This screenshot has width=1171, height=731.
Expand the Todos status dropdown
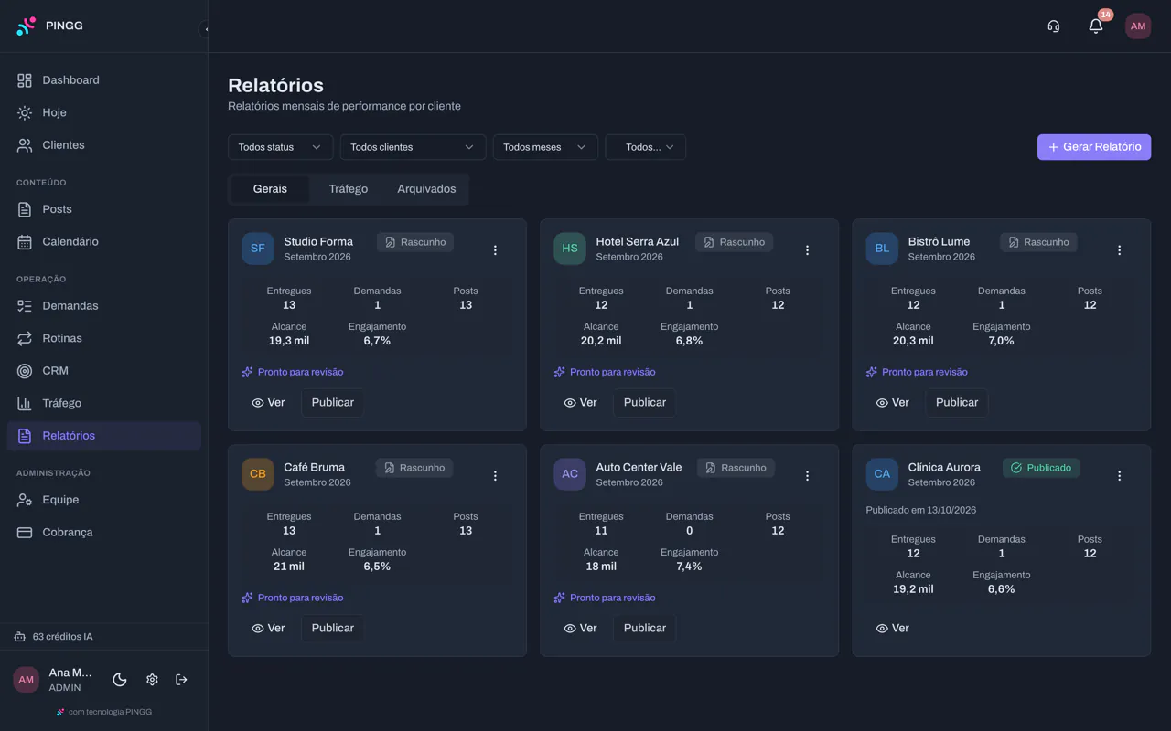coord(280,147)
